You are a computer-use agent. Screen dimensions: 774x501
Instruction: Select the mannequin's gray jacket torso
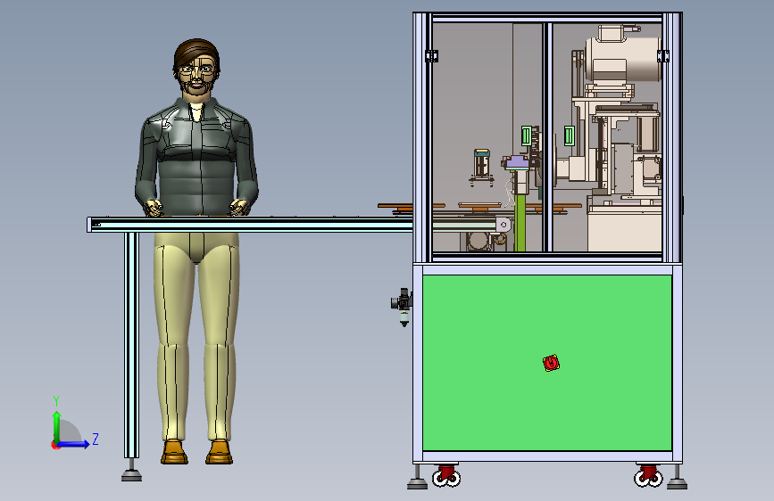(x=196, y=158)
